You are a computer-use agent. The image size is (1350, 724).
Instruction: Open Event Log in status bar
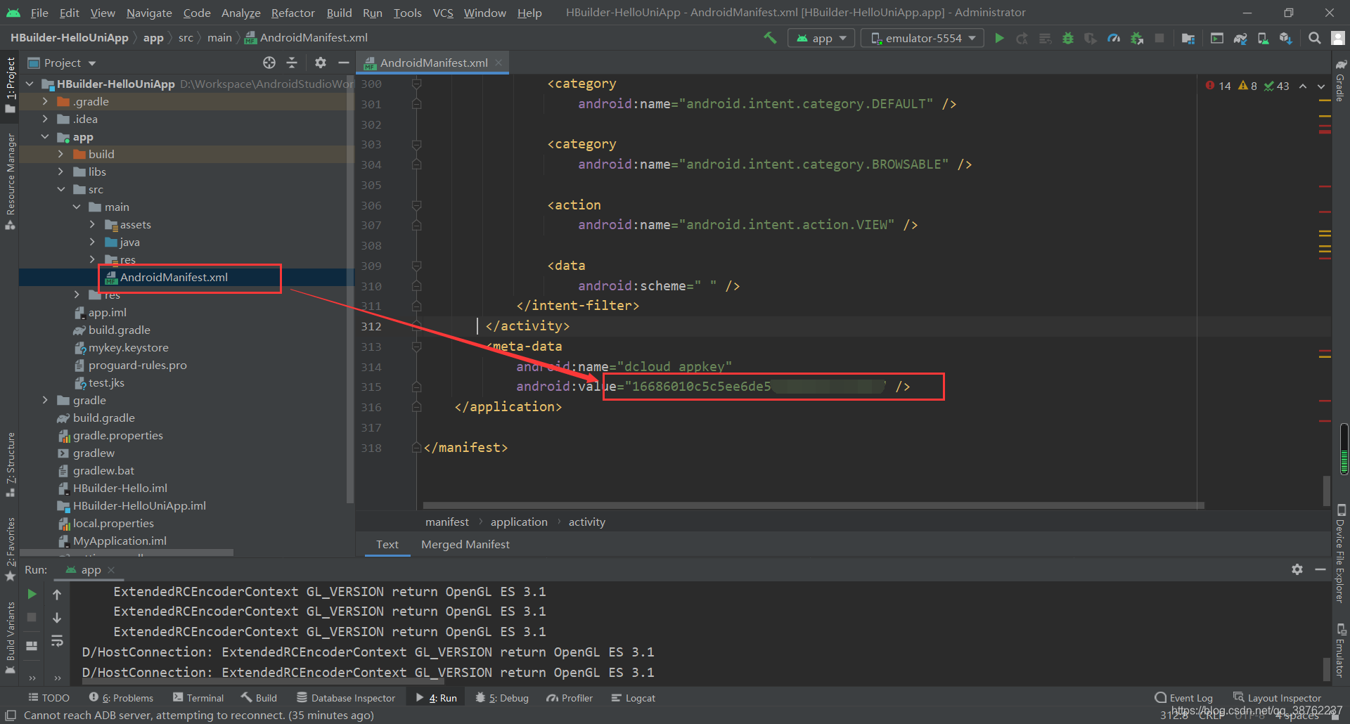1184,698
